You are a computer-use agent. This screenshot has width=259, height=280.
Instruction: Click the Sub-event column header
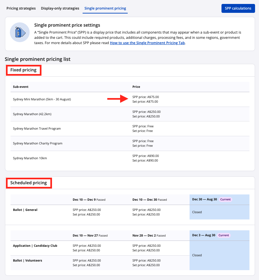[21, 87]
